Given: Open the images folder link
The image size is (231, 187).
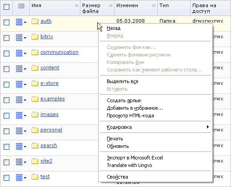Looking at the screenshot, I should coord(49,114).
